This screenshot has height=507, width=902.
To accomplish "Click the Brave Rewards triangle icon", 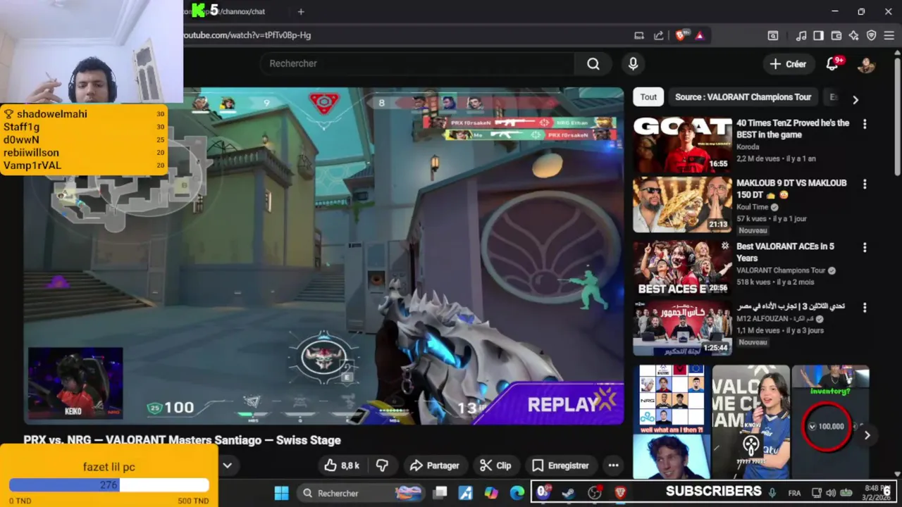I will [700, 35].
